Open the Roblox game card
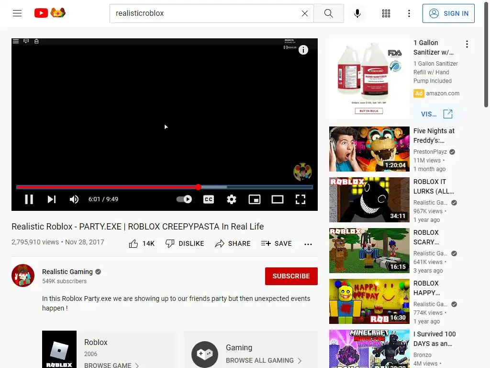Image resolution: width=490 pixels, height=368 pixels. click(x=109, y=349)
